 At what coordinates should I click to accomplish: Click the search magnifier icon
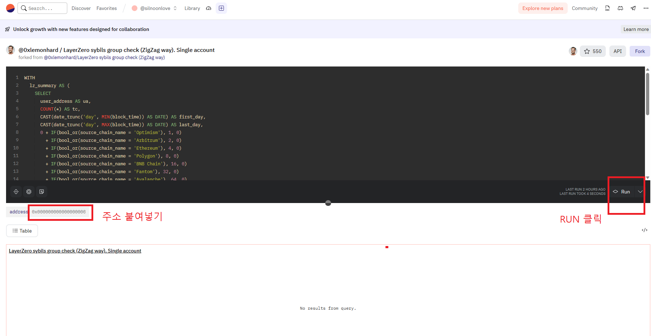24,8
